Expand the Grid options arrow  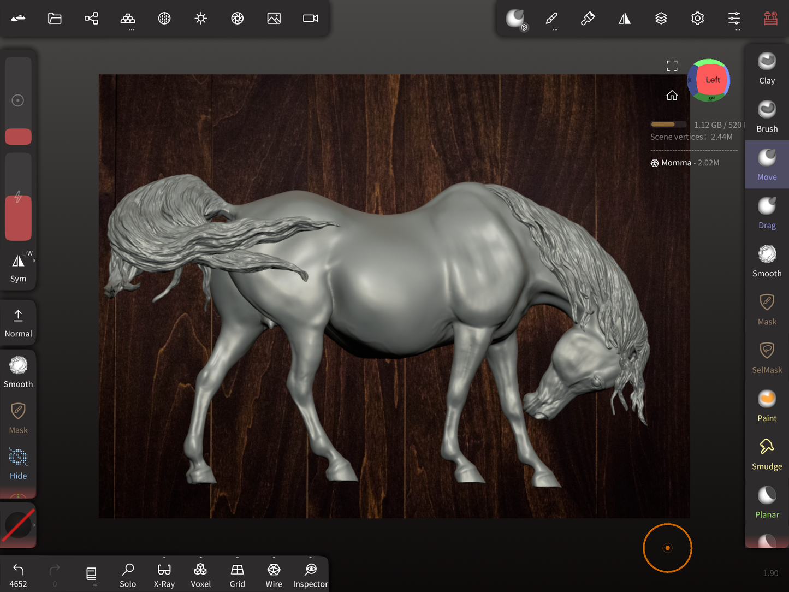point(238,558)
